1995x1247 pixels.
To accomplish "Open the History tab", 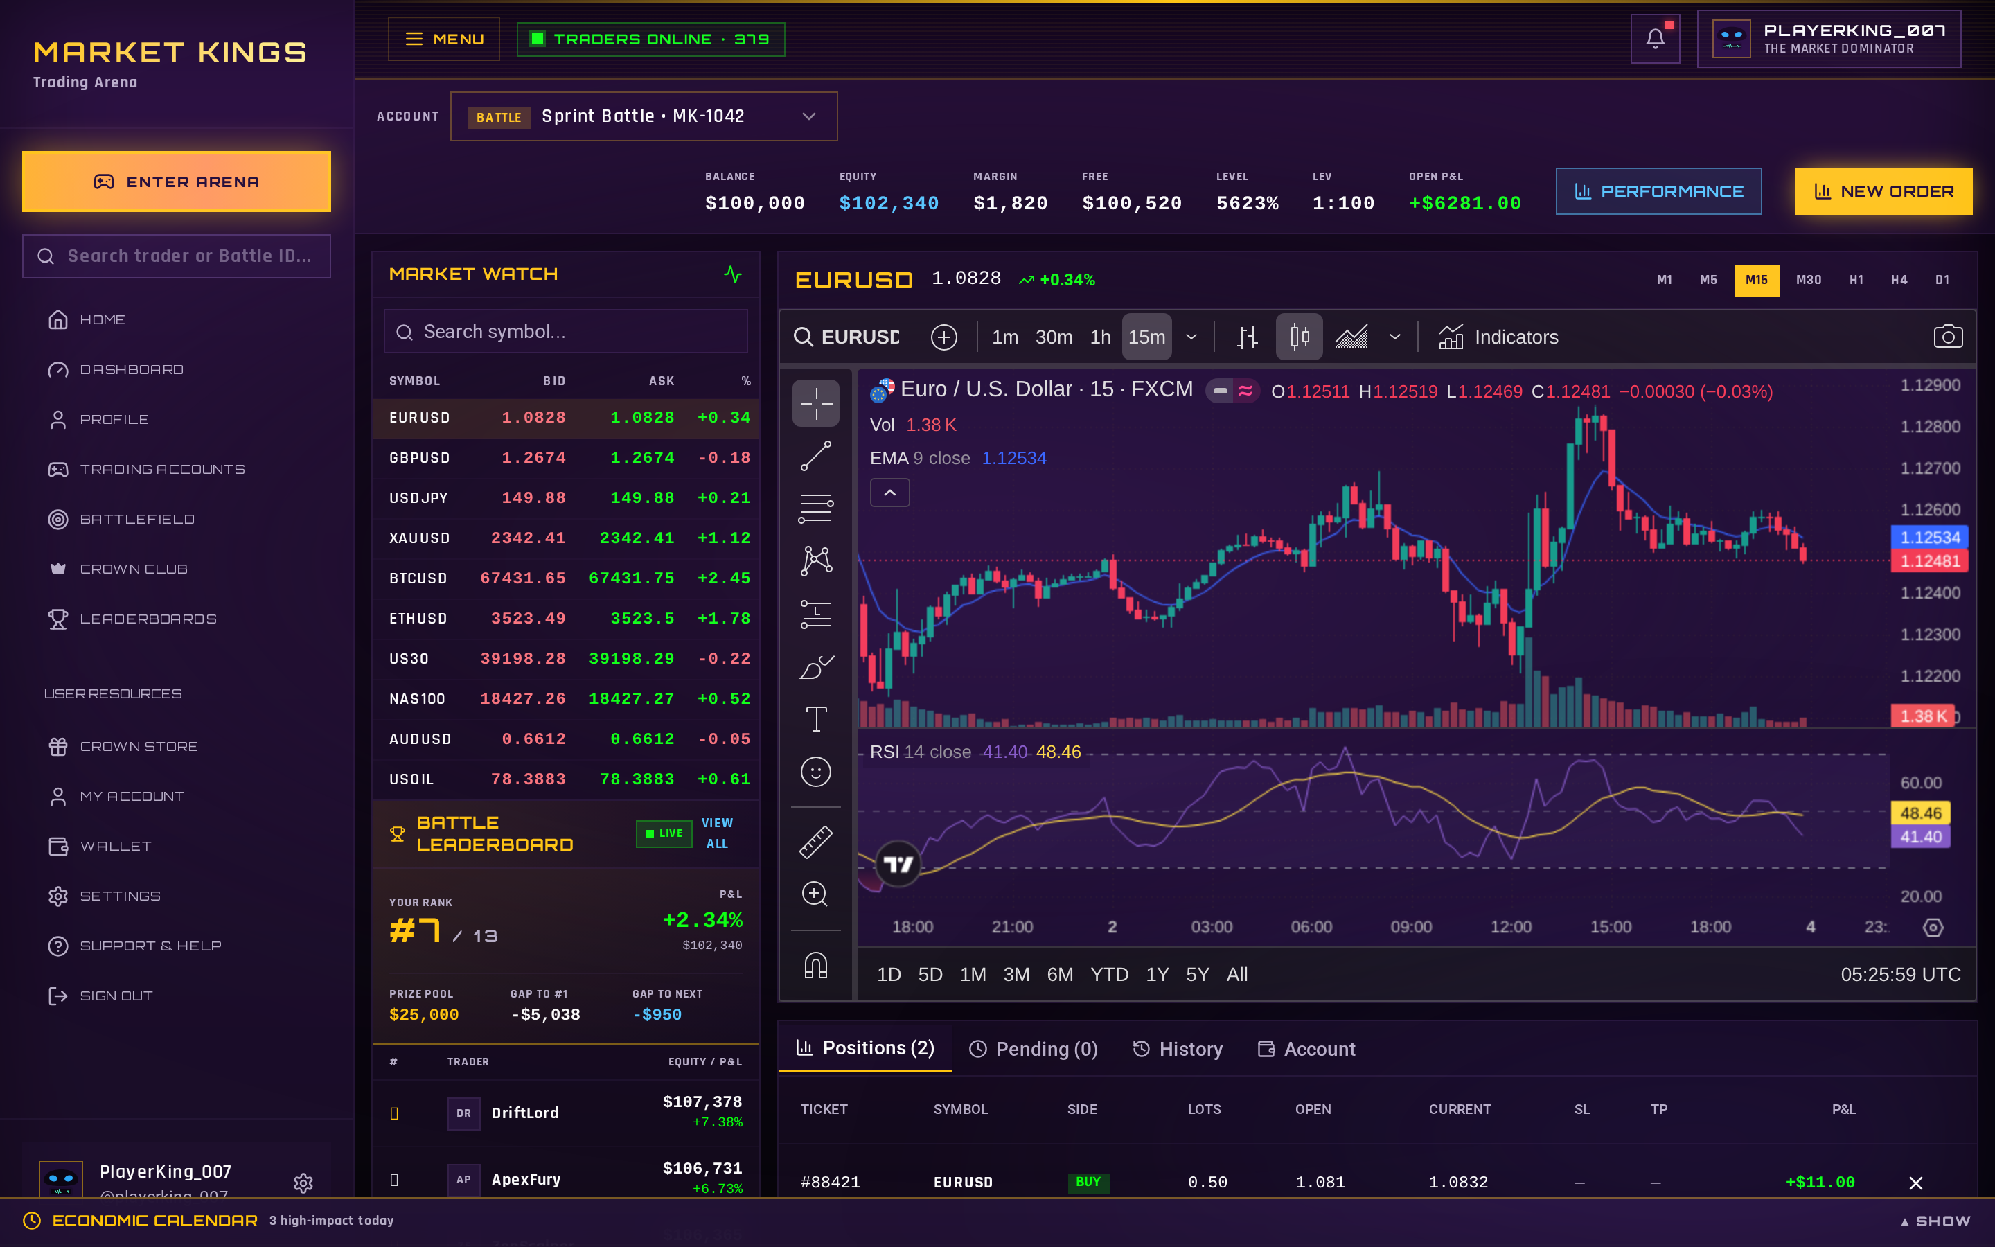I will (1177, 1049).
